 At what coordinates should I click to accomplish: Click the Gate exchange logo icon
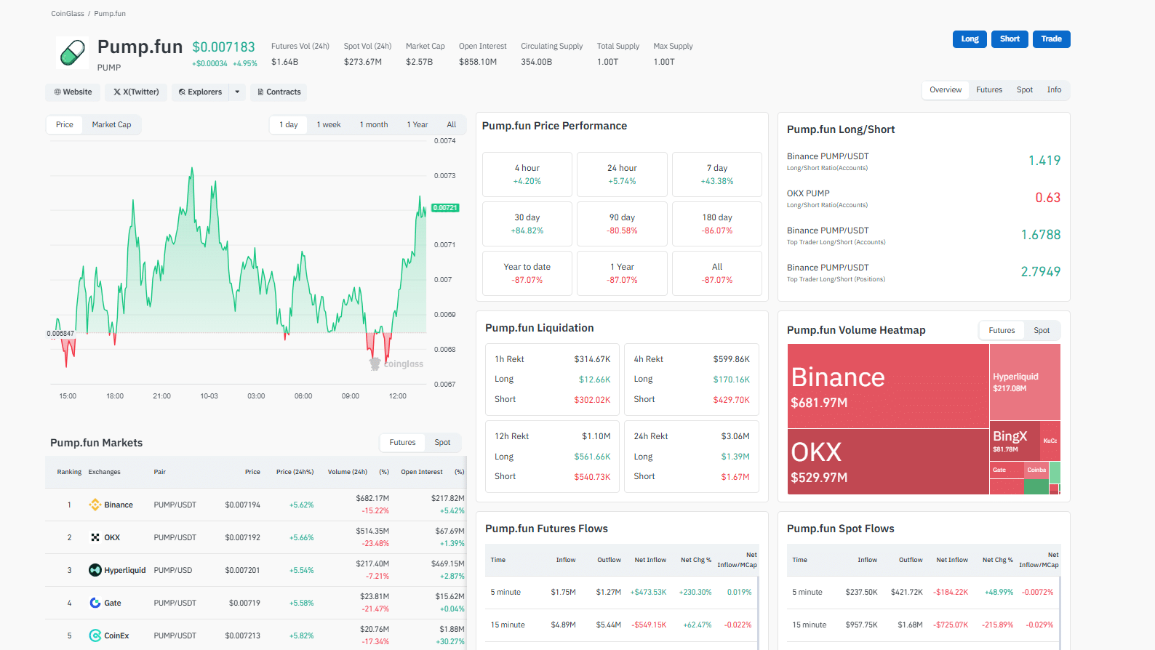[95, 603]
